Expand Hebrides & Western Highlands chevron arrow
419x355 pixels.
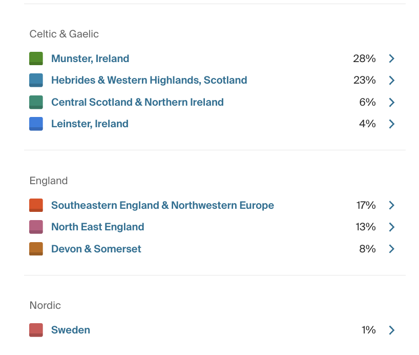391,80
